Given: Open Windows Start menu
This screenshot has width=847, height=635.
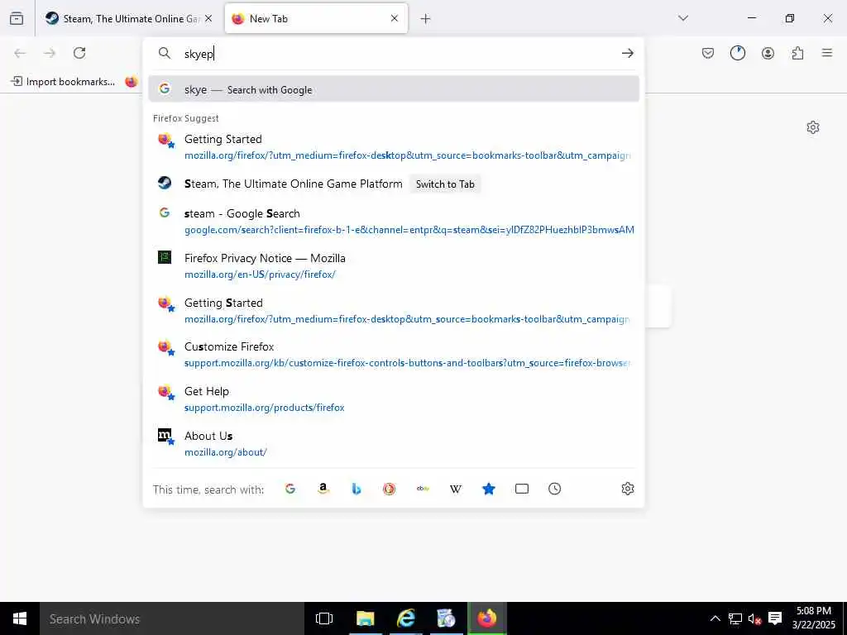Looking at the screenshot, I should click(20, 618).
